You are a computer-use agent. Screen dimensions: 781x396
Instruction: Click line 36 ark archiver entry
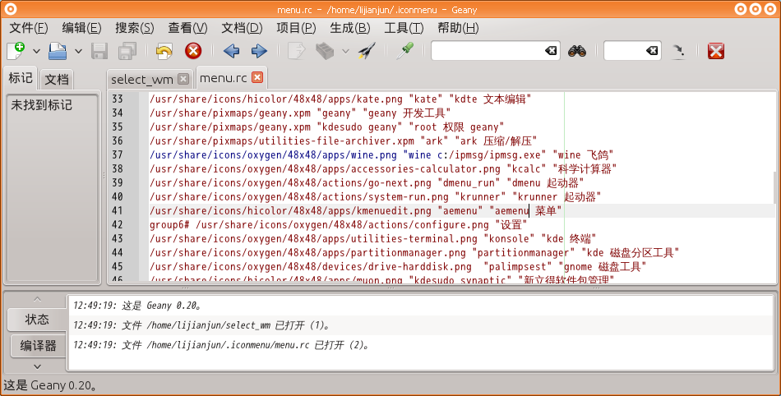[x=343, y=140]
